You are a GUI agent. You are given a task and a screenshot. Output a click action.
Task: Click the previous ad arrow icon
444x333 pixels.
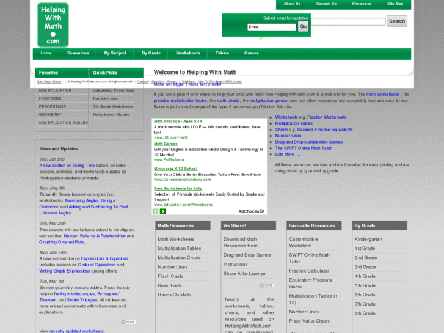(x=156, y=211)
